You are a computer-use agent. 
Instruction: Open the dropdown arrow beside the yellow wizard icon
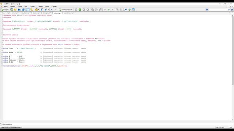coord(38,10)
